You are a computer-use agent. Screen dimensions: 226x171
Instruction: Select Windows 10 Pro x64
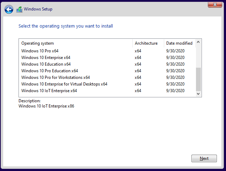[x=40, y=51]
